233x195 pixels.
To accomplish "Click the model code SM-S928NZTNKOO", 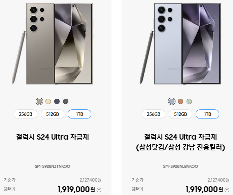I will tap(53, 166).
